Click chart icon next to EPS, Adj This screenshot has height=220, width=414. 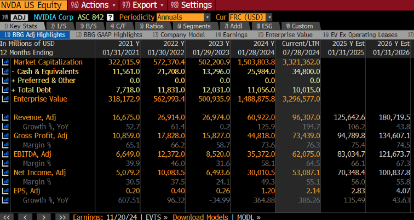pyautogui.click(x=5, y=191)
